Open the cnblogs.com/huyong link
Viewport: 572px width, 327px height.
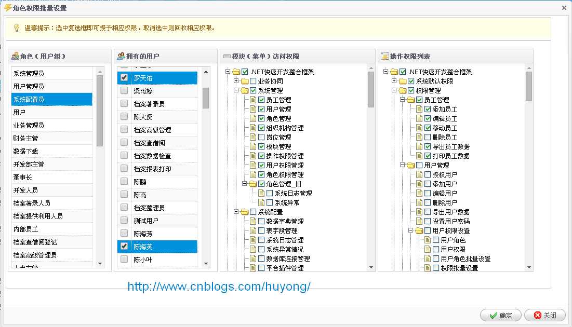tap(219, 287)
